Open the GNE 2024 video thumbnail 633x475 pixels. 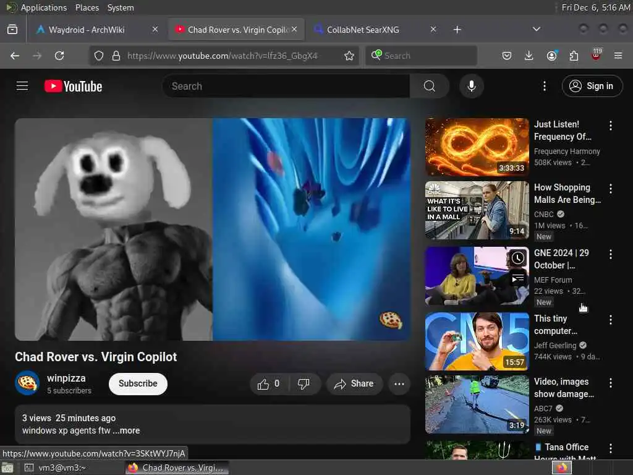pos(477,275)
